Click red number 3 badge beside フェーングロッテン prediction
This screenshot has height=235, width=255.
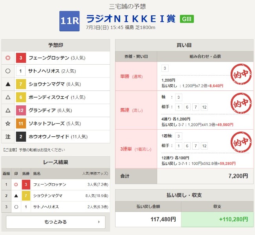[x=21, y=58]
